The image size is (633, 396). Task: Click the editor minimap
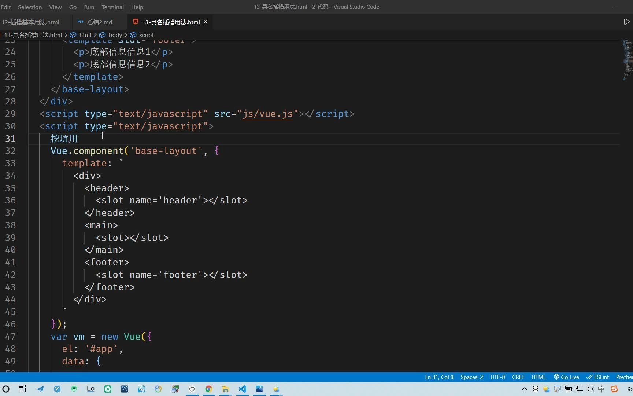coord(628,60)
